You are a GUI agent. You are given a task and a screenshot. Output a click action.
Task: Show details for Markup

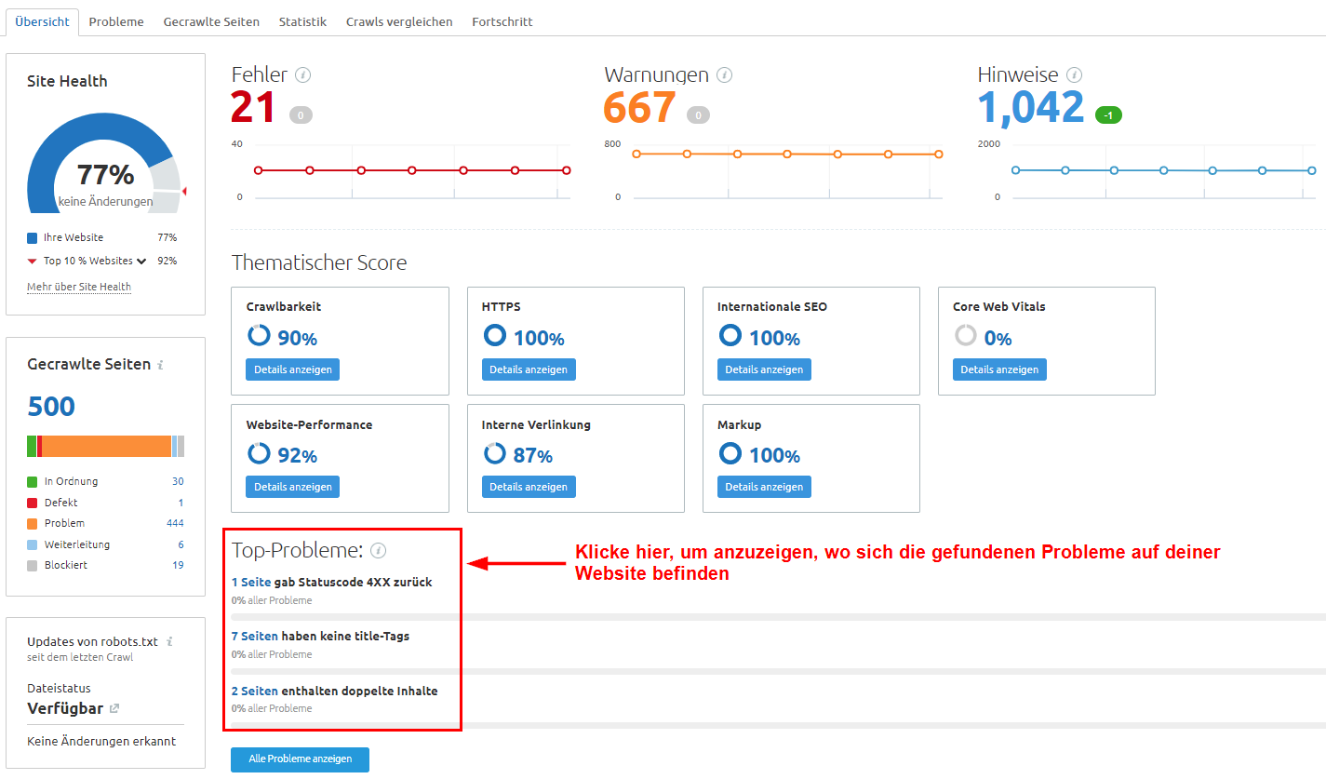pyautogui.click(x=764, y=487)
